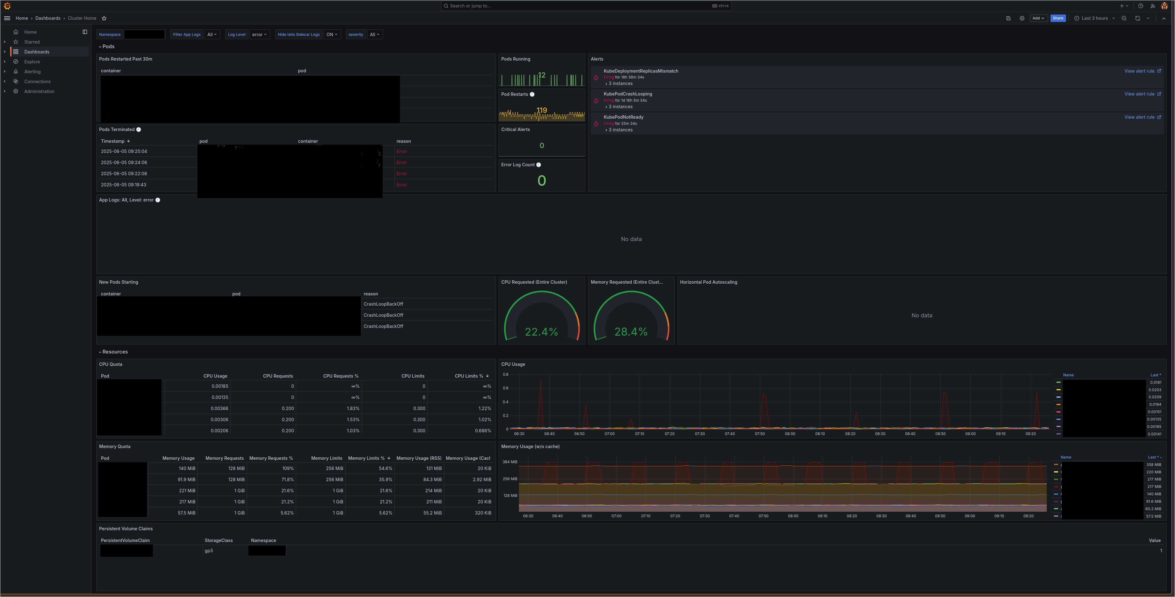
Task: Sort CPU Usage legend by Last column
Action: 1156,375
